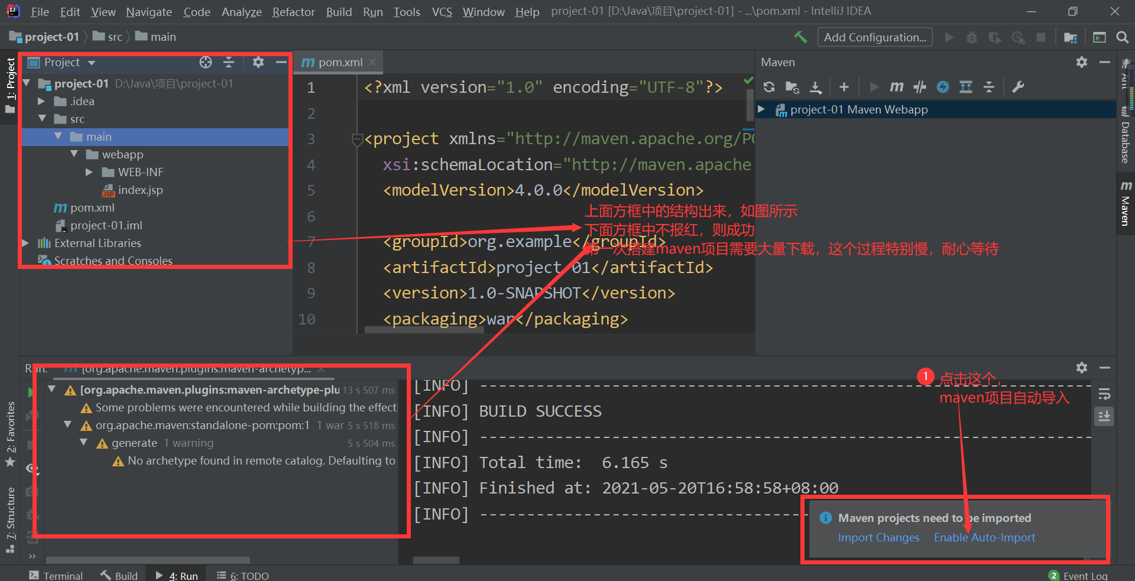
Task: Generate sources and update folders in Maven
Action: [792, 87]
